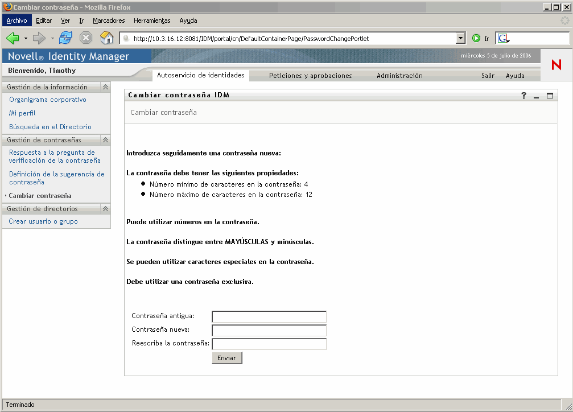
Task: Click the date miércoles 5 de julio
Action: coord(496,56)
